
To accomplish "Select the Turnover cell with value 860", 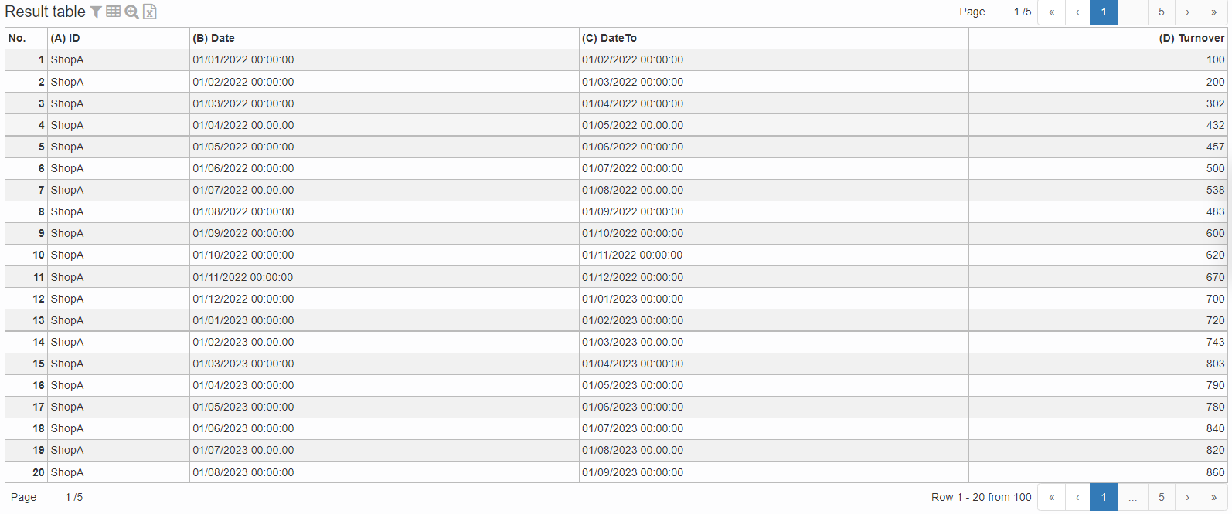I will [x=1098, y=472].
